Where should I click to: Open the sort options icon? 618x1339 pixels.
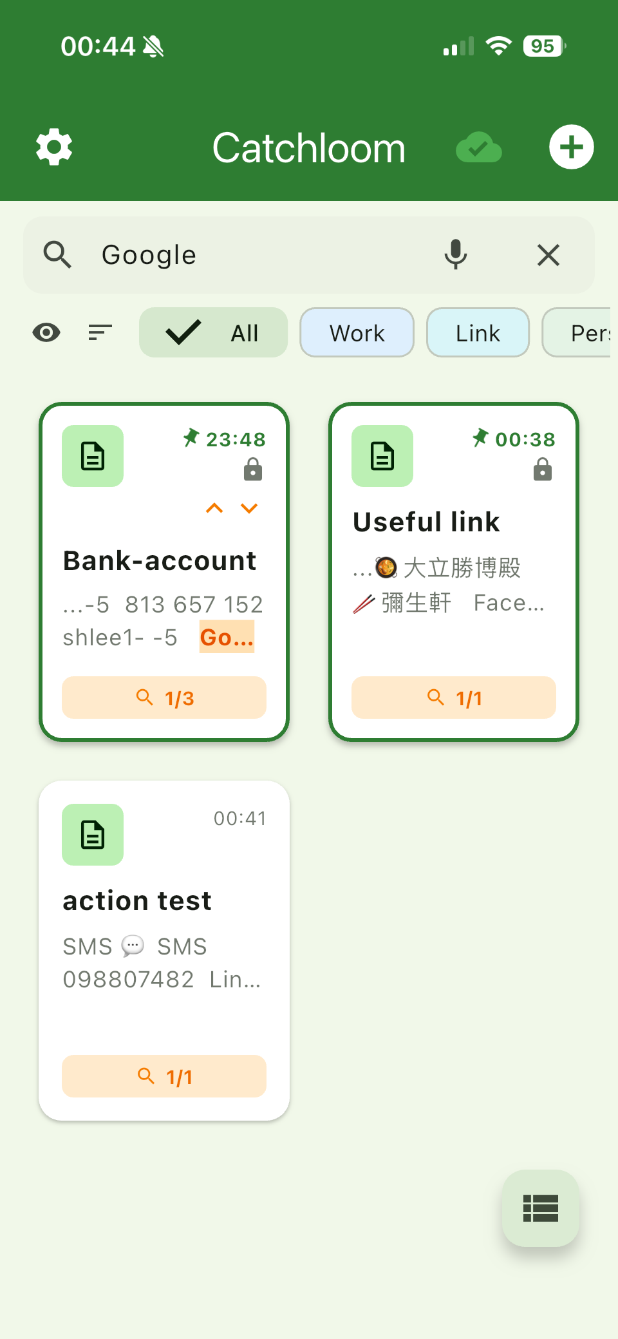(99, 332)
